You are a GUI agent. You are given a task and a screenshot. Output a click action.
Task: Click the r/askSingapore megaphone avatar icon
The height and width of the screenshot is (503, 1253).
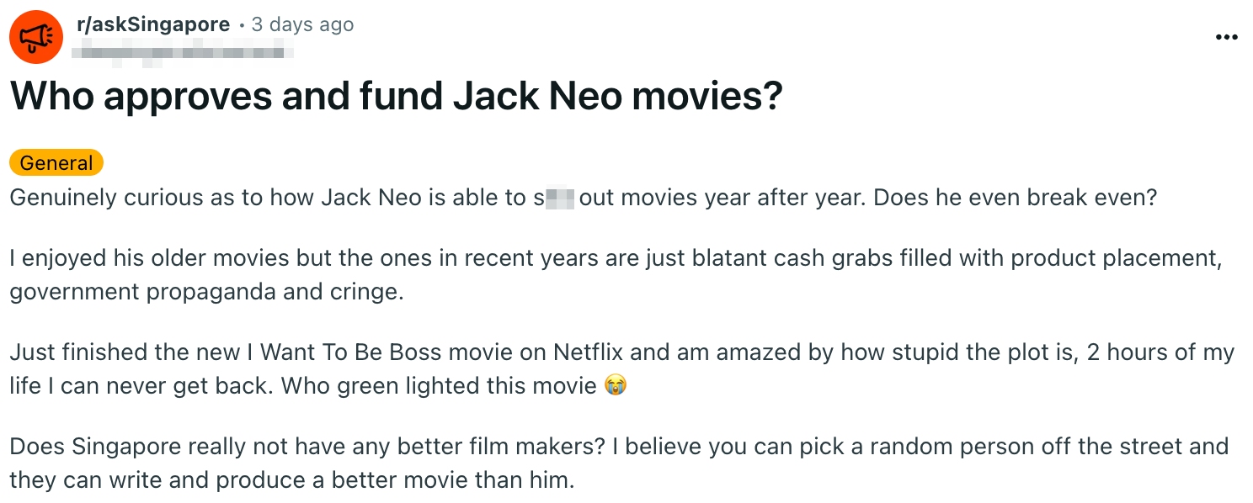(36, 37)
